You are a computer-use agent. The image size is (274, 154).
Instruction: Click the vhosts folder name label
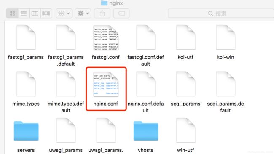tap(145, 150)
